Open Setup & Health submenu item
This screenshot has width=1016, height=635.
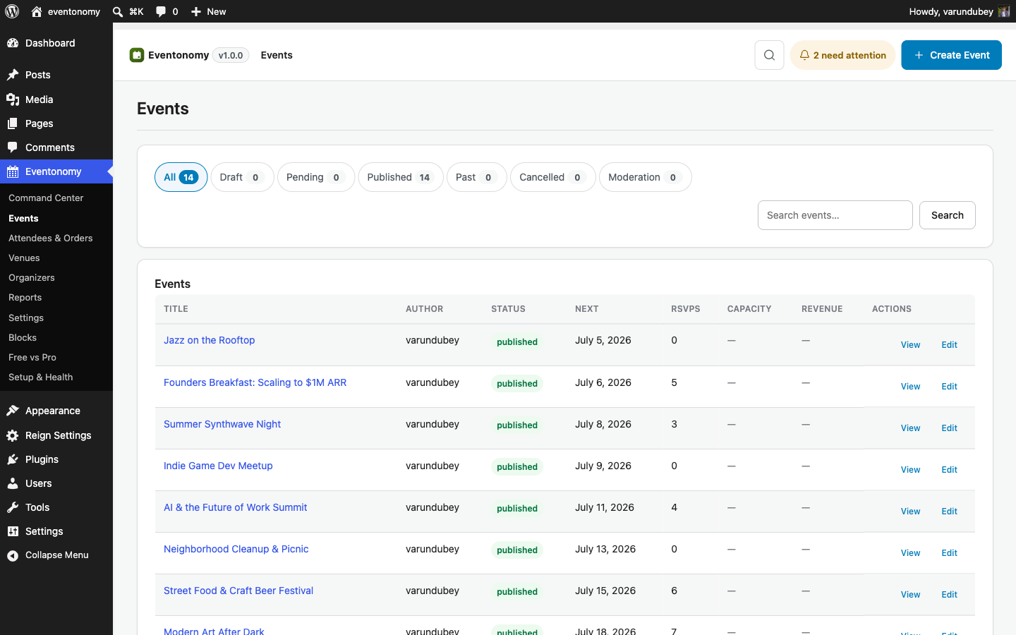click(x=41, y=377)
